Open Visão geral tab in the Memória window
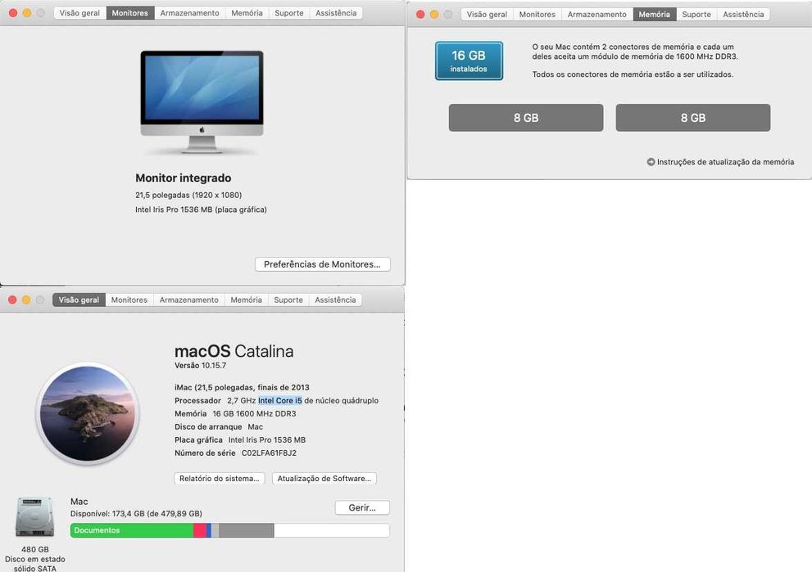Image resolution: width=812 pixels, height=572 pixels. pos(487,15)
